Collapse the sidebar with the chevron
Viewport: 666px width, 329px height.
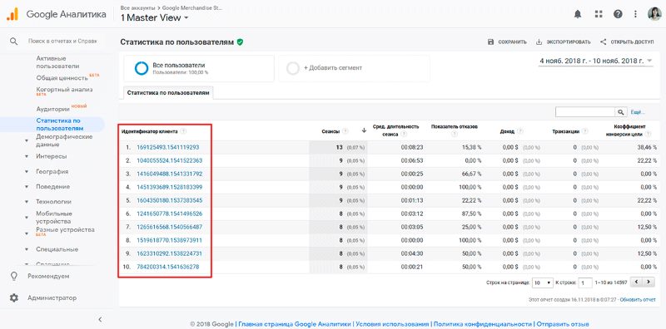pos(100,319)
